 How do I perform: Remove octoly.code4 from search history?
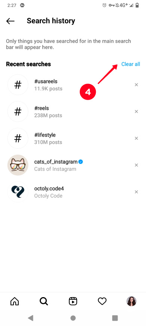coord(136,192)
